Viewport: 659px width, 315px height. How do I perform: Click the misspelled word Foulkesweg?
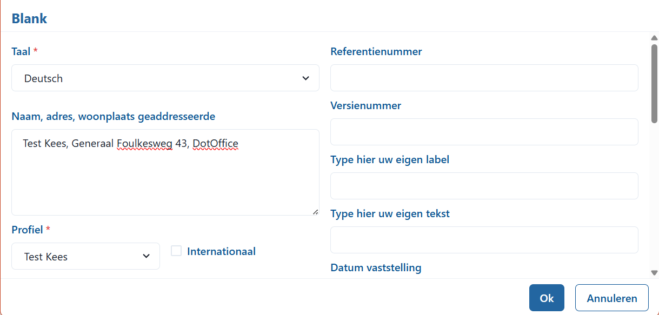pos(144,144)
